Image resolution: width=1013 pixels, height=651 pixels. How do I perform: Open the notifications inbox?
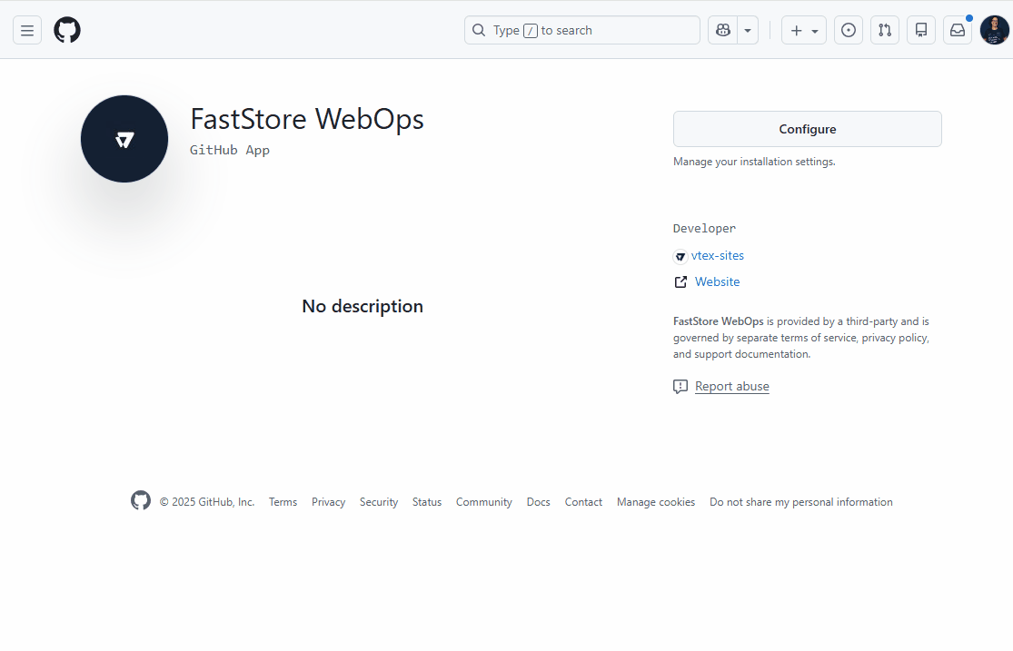pyautogui.click(x=958, y=30)
